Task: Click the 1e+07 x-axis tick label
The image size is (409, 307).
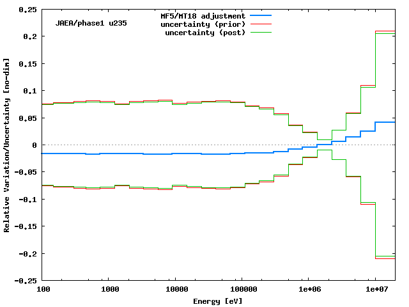Action: pyautogui.click(x=375, y=289)
